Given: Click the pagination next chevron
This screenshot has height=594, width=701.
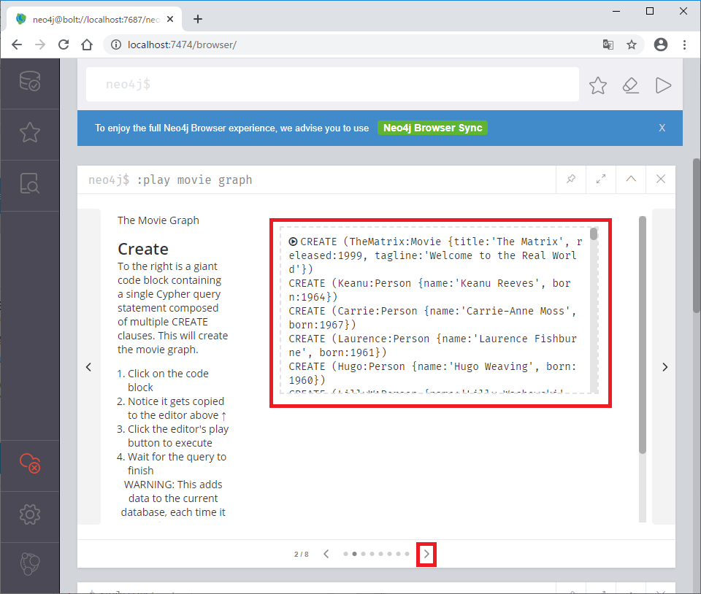Looking at the screenshot, I should [x=426, y=555].
